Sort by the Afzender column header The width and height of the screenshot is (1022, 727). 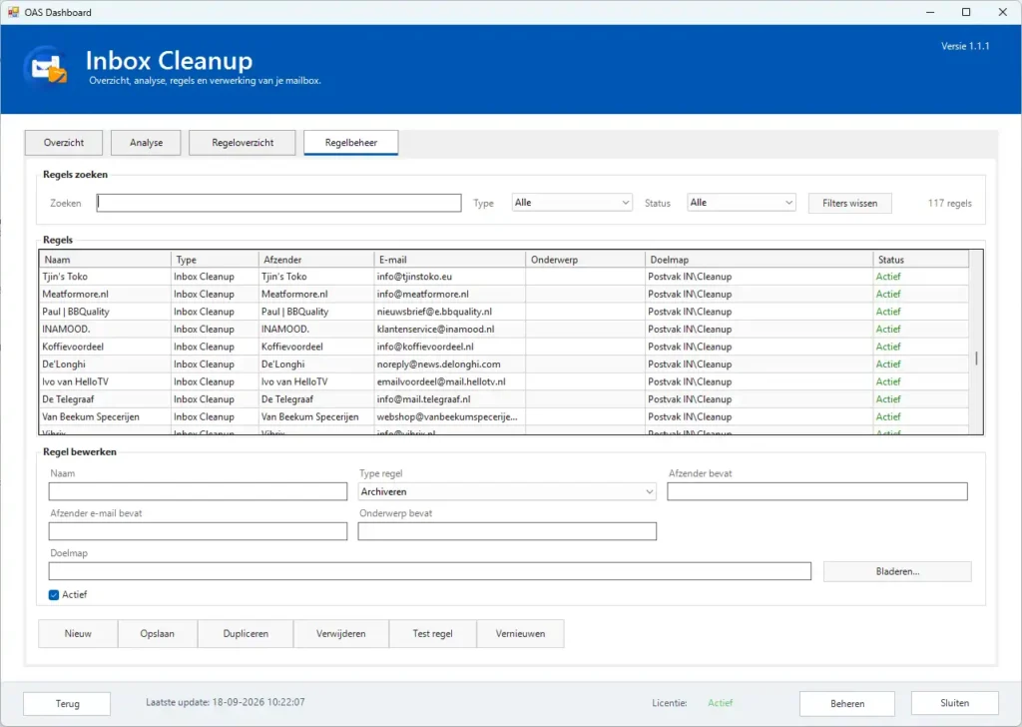tap(316, 260)
